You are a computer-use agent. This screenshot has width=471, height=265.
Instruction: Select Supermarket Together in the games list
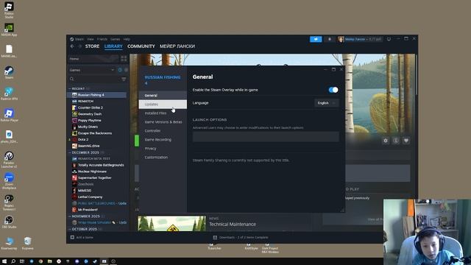pos(94,177)
